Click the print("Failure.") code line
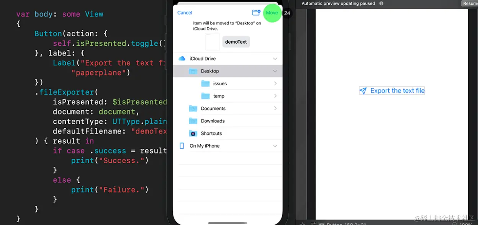478x225 pixels. pos(110,190)
